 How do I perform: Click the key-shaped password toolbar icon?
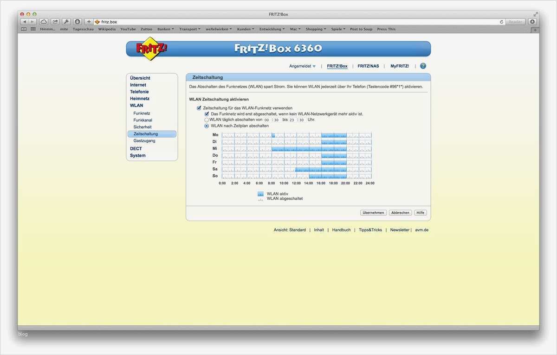click(x=66, y=22)
